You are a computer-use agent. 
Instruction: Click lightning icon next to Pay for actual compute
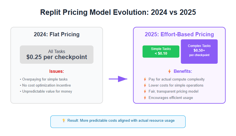click(x=145, y=79)
